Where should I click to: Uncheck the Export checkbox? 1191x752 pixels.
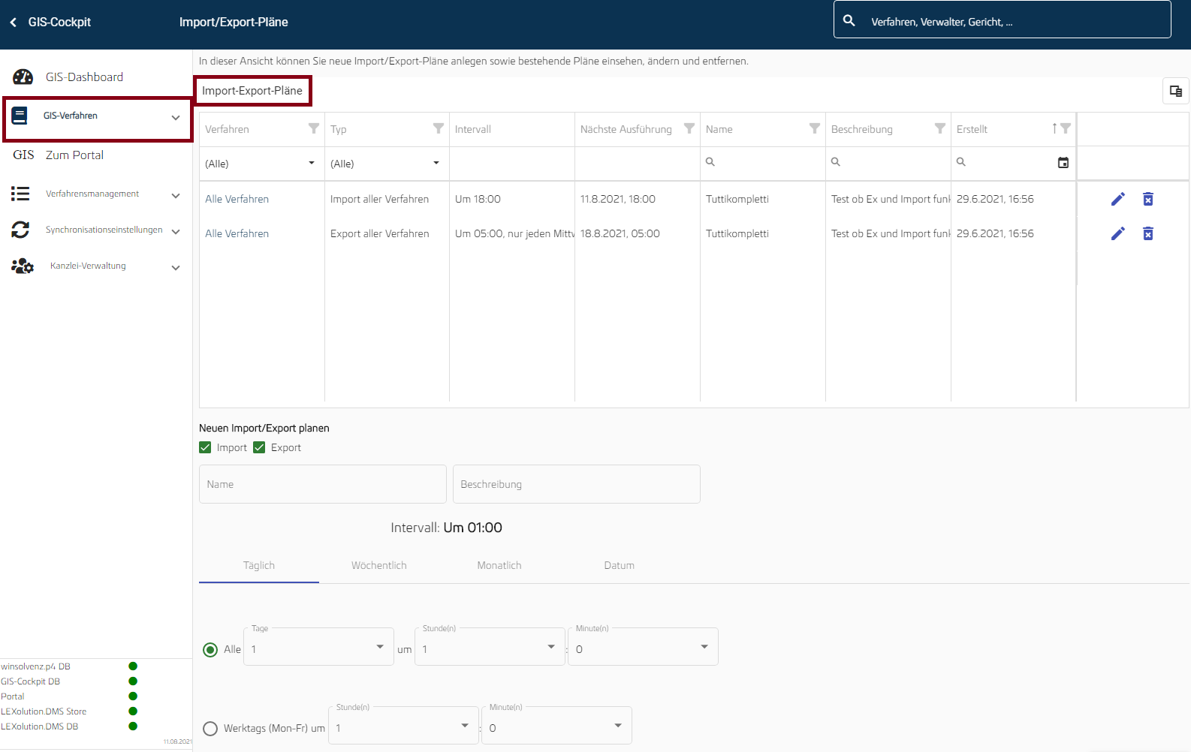click(x=259, y=447)
